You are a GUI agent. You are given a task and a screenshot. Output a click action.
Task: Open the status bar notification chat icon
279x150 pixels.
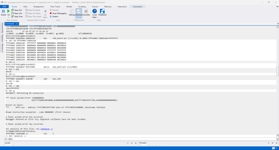click(x=274, y=148)
